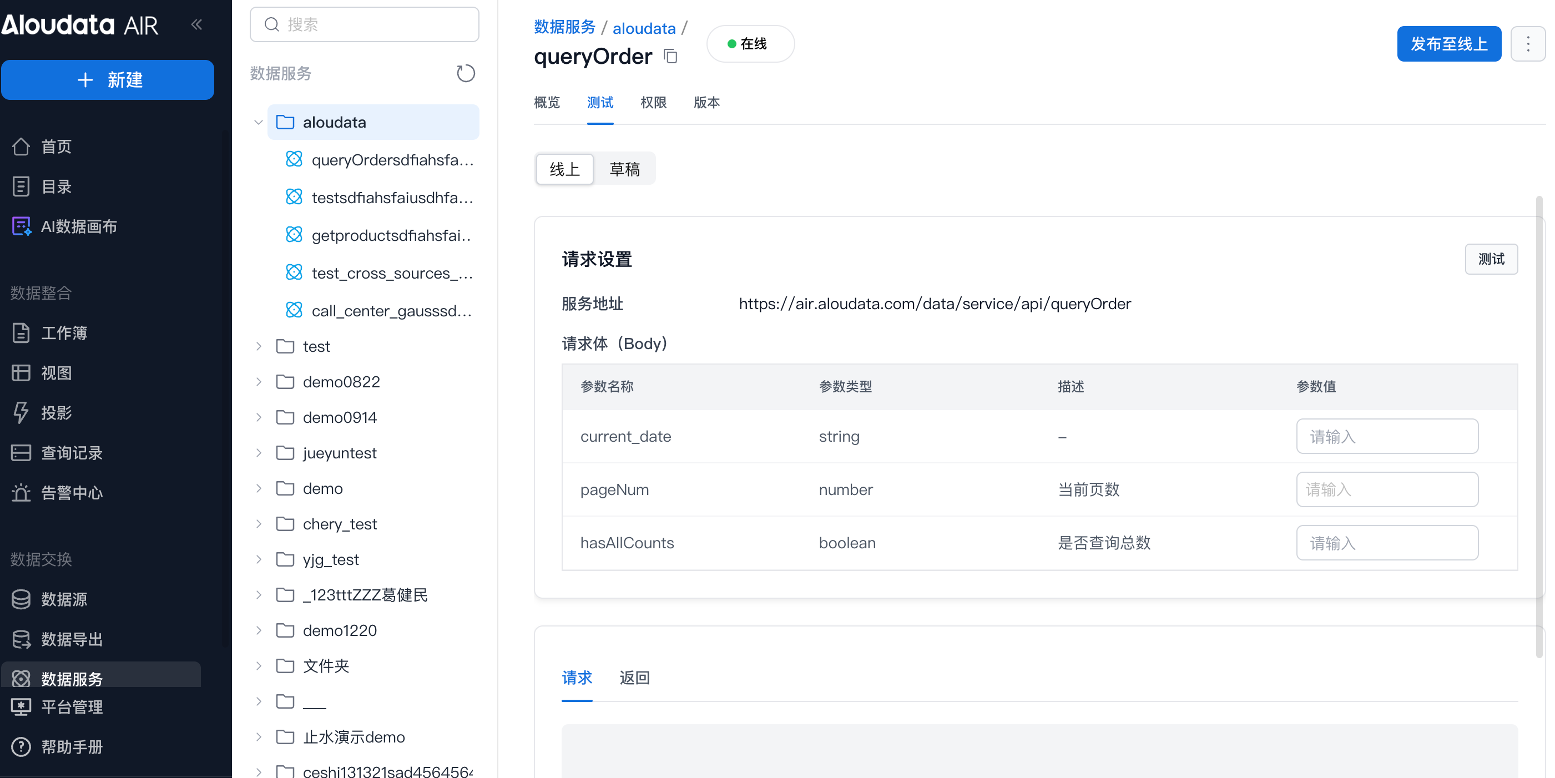Switch to 草稿 draft mode
Image resolution: width=1555 pixels, height=778 pixels.
click(624, 169)
